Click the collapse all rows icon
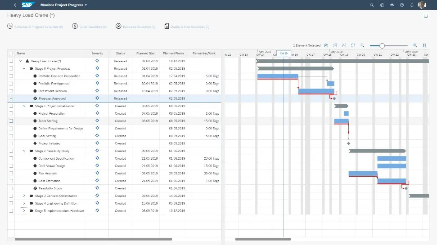Image resolution: width=437 pixels, height=245 pixels. (344, 45)
